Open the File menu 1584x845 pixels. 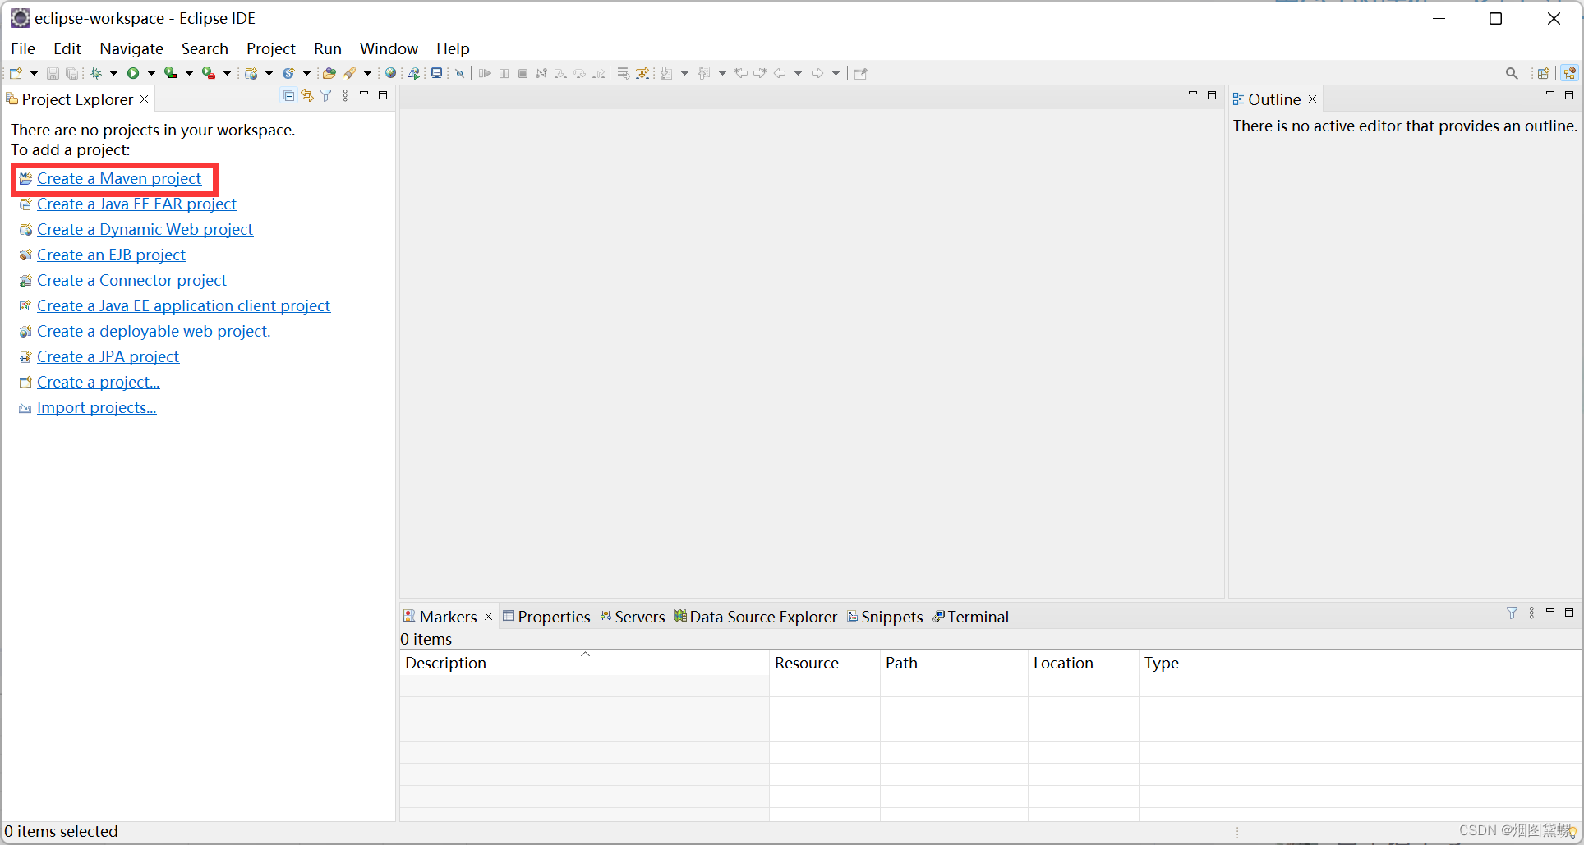click(x=23, y=48)
